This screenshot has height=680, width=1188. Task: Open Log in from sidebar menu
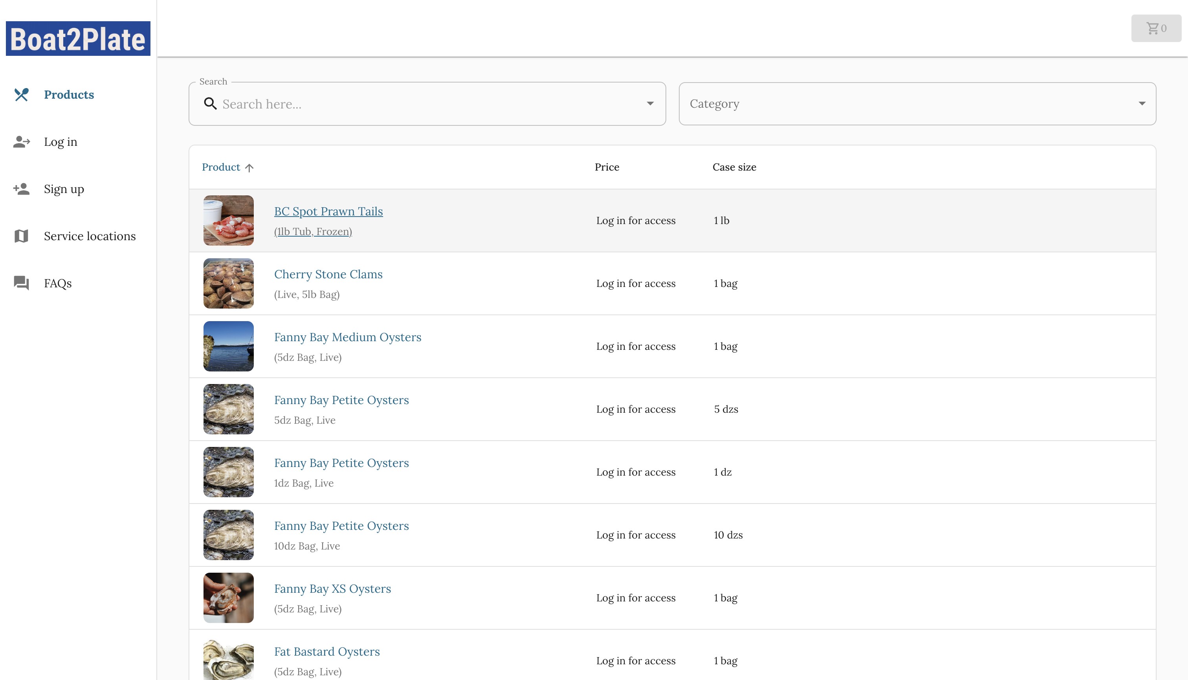point(60,142)
